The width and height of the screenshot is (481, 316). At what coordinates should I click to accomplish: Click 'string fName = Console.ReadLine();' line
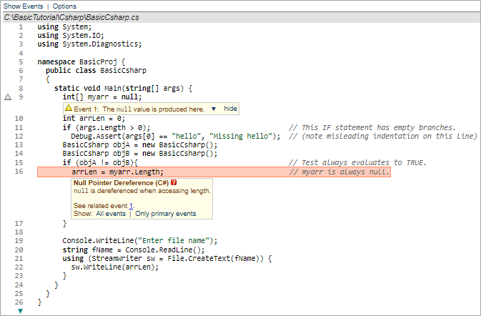point(134,250)
